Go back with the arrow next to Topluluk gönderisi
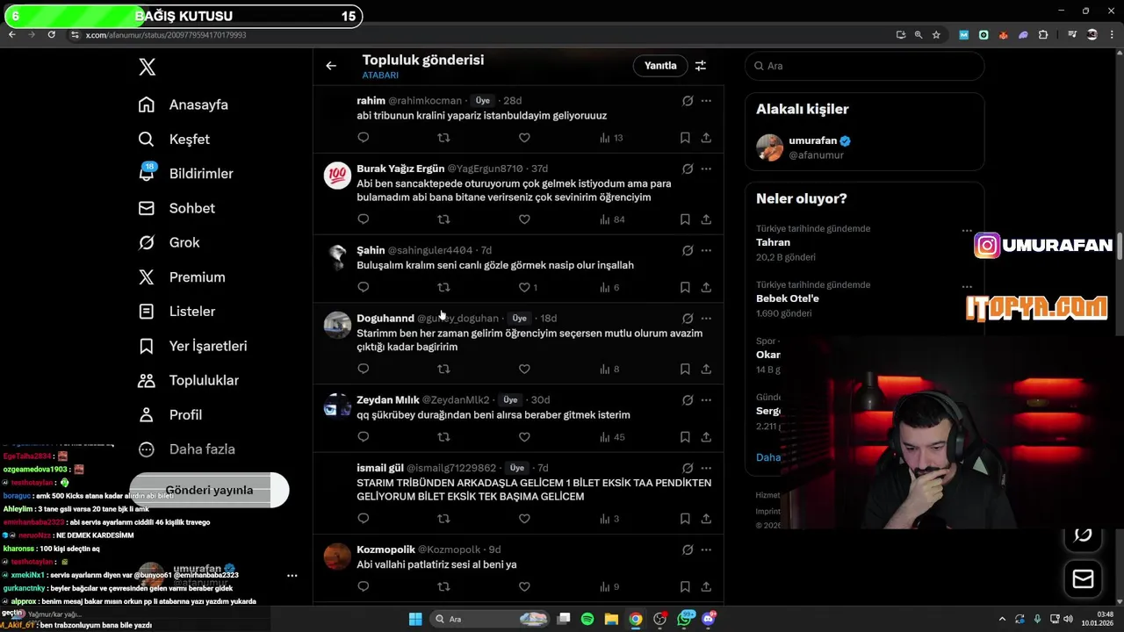The width and height of the screenshot is (1124, 632). tap(331, 66)
